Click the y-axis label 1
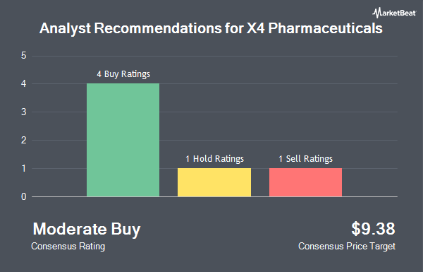Viewport: 423px width, 272px height. [x=24, y=168]
